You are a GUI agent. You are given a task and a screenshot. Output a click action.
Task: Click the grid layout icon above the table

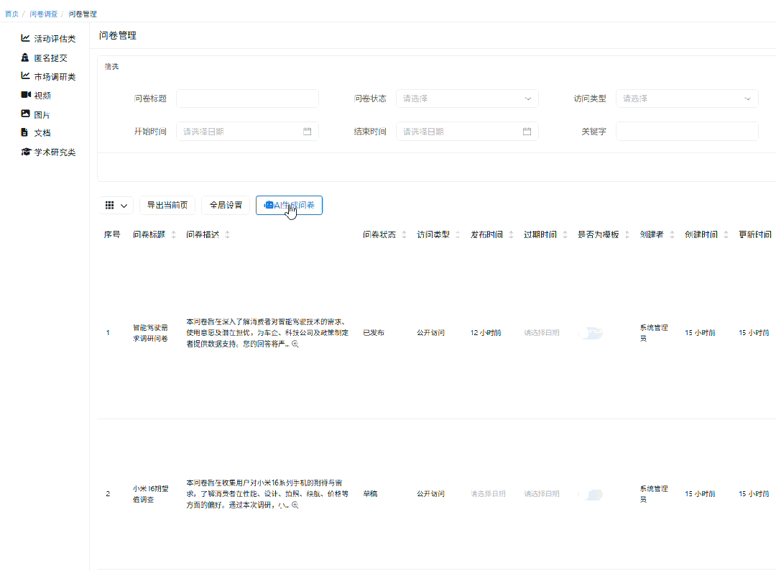(108, 205)
